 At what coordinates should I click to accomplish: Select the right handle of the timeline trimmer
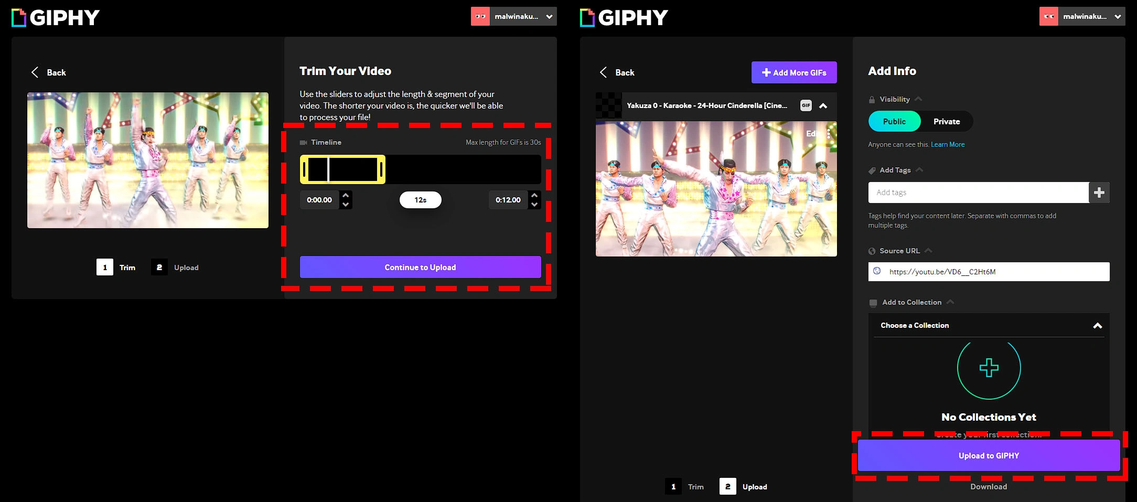click(381, 169)
